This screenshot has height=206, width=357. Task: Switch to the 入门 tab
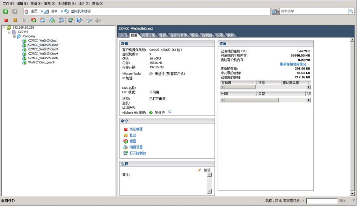coord(124,35)
